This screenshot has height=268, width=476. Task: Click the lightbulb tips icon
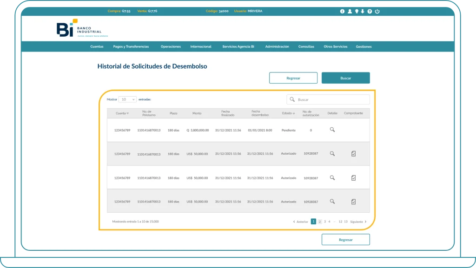[x=357, y=11]
